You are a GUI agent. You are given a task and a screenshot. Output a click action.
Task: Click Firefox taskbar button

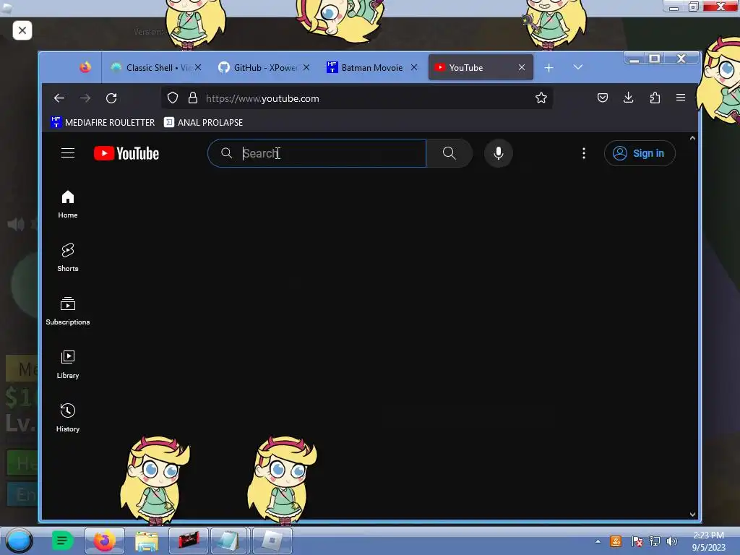104,541
